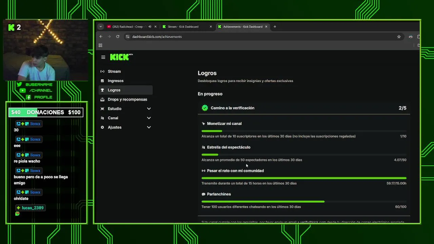Screen dimensions: 434x244
Task: Click the Drops y recompensas gift icon
Action: coord(102,99)
